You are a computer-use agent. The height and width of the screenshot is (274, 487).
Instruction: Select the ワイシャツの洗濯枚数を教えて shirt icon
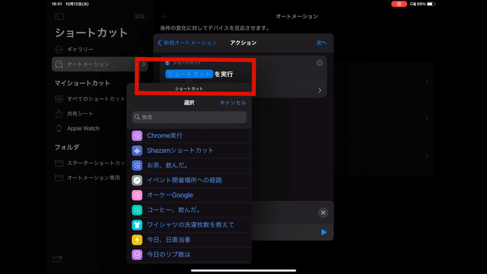pos(137,224)
